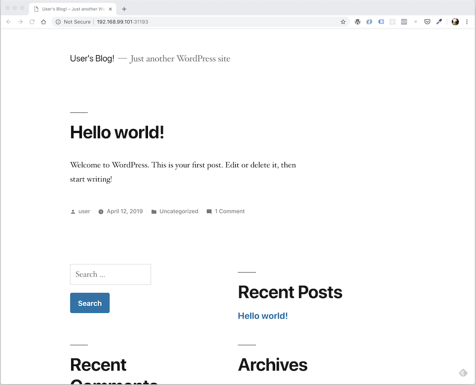Open the WordPress extension icon
The image size is (476, 385).
coord(358,22)
